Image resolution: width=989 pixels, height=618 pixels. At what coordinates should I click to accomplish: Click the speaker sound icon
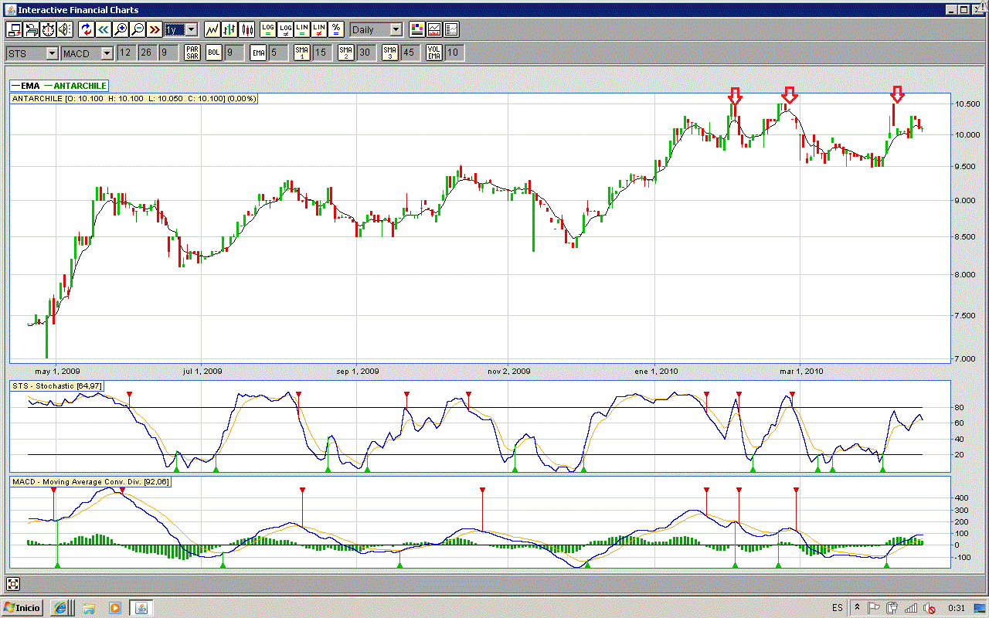(65, 29)
